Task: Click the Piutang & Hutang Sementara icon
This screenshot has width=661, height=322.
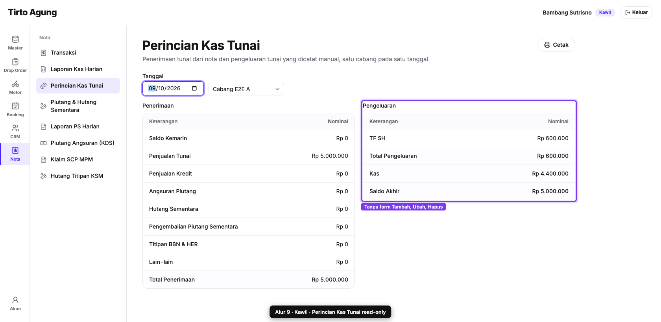Action: click(44, 106)
